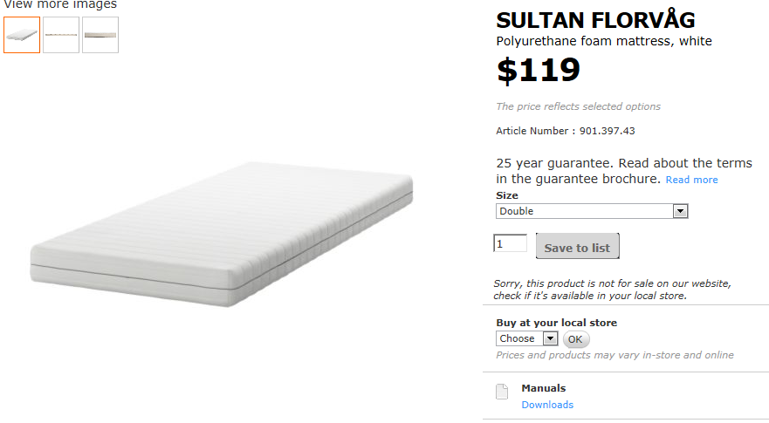The image size is (769, 423).
Task: Show the third mattress close-up thumbnail
Action: (x=100, y=35)
